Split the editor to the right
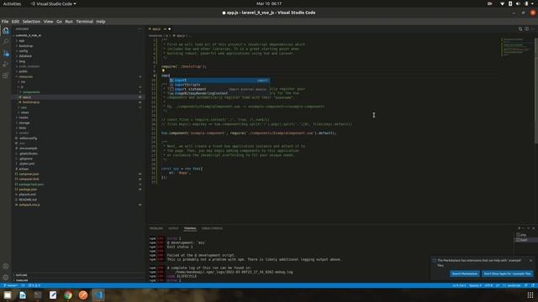This screenshot has height=302, width=538. (527, 29)
